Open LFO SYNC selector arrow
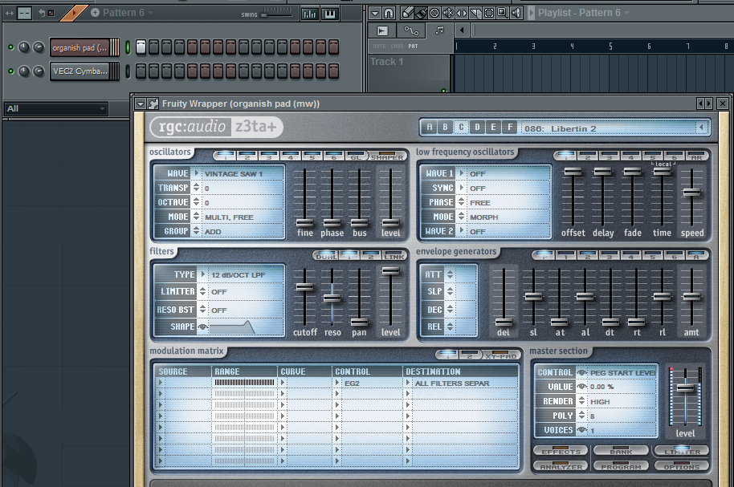 coord(462,188)
